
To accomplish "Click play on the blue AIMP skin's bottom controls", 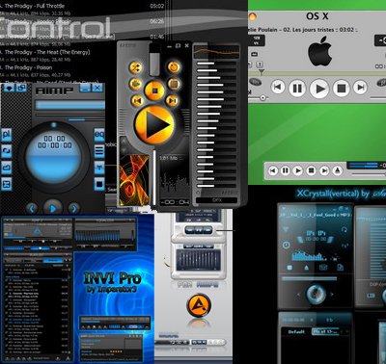I will click(x=53, y=209).
